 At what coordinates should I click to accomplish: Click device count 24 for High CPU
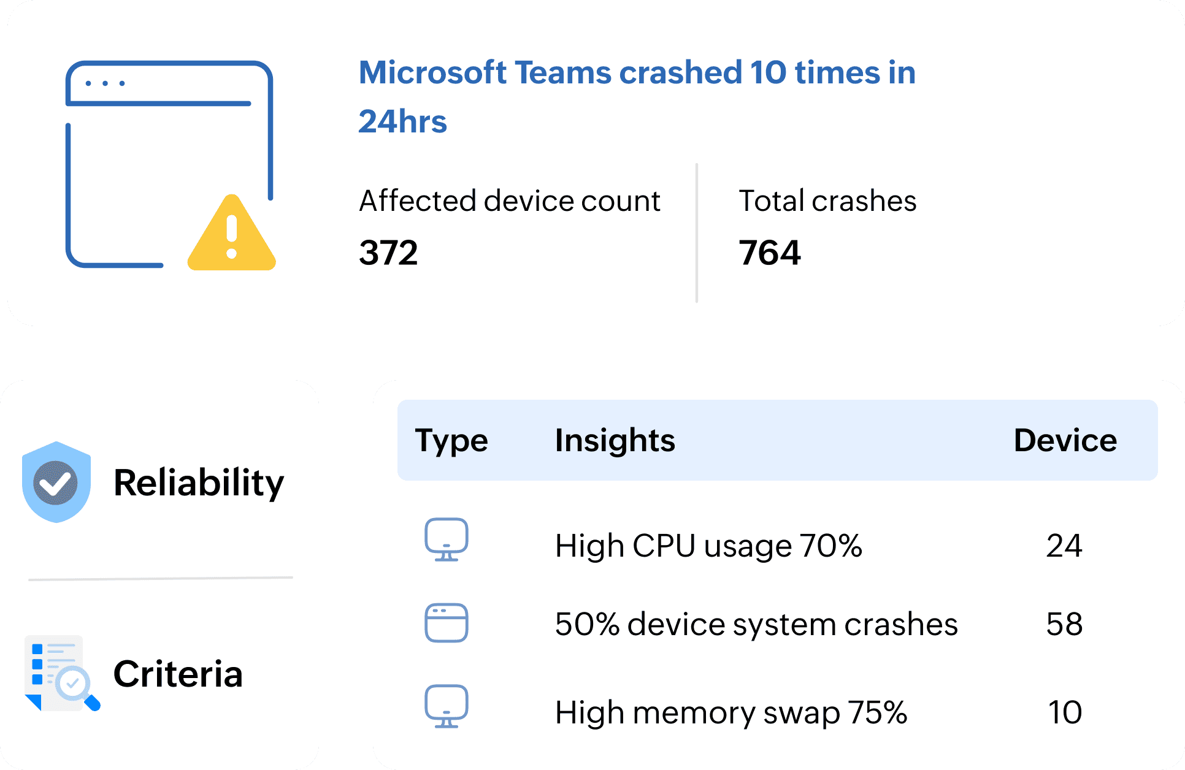pos(1064,546)
